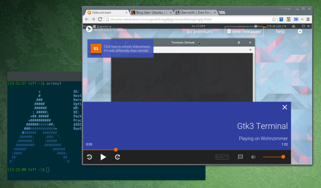321x188 pixels.
Task: Click the blue cast extension icon
Action: click(x=296, y=19)
